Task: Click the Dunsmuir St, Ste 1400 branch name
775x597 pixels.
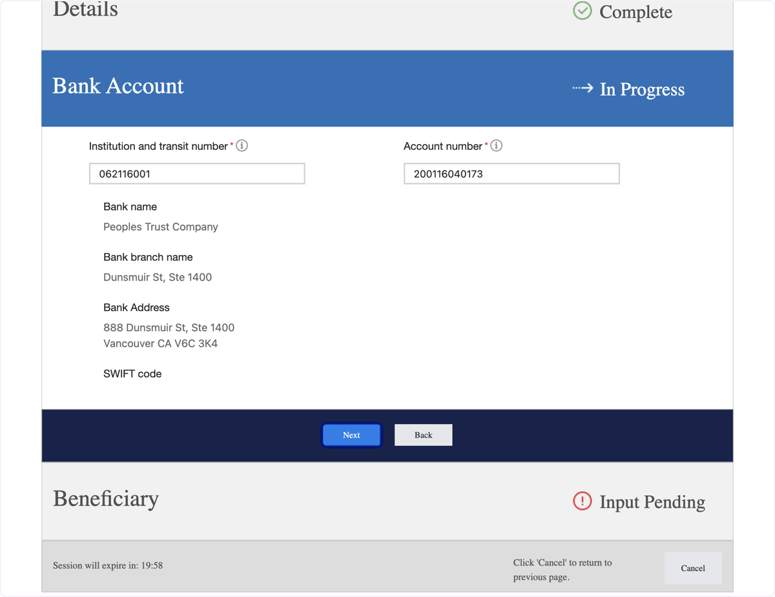Action: (x=158, y=278)
